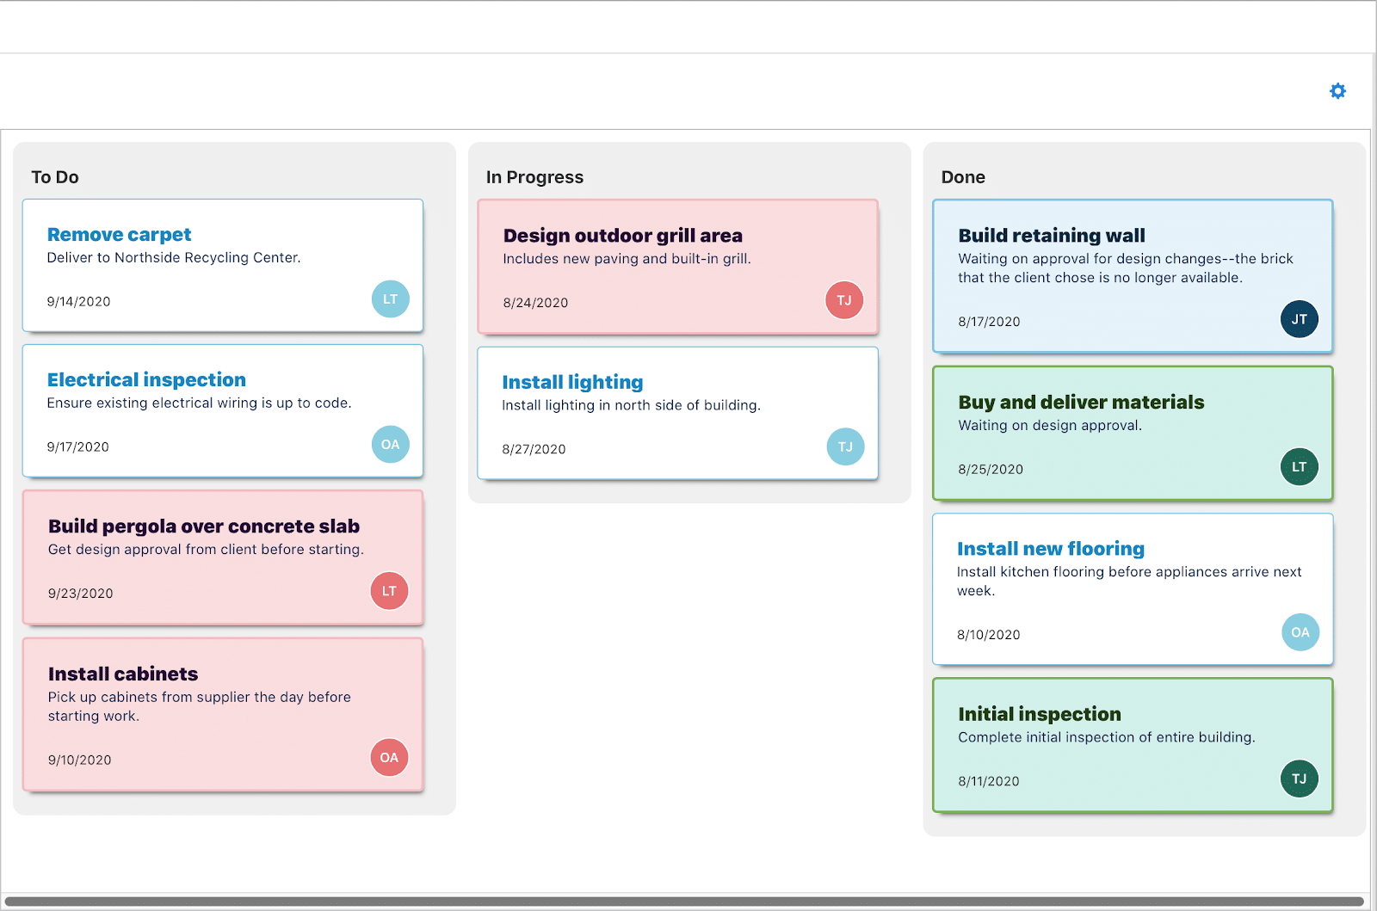Open the settings gear icon

(1337, 90)
